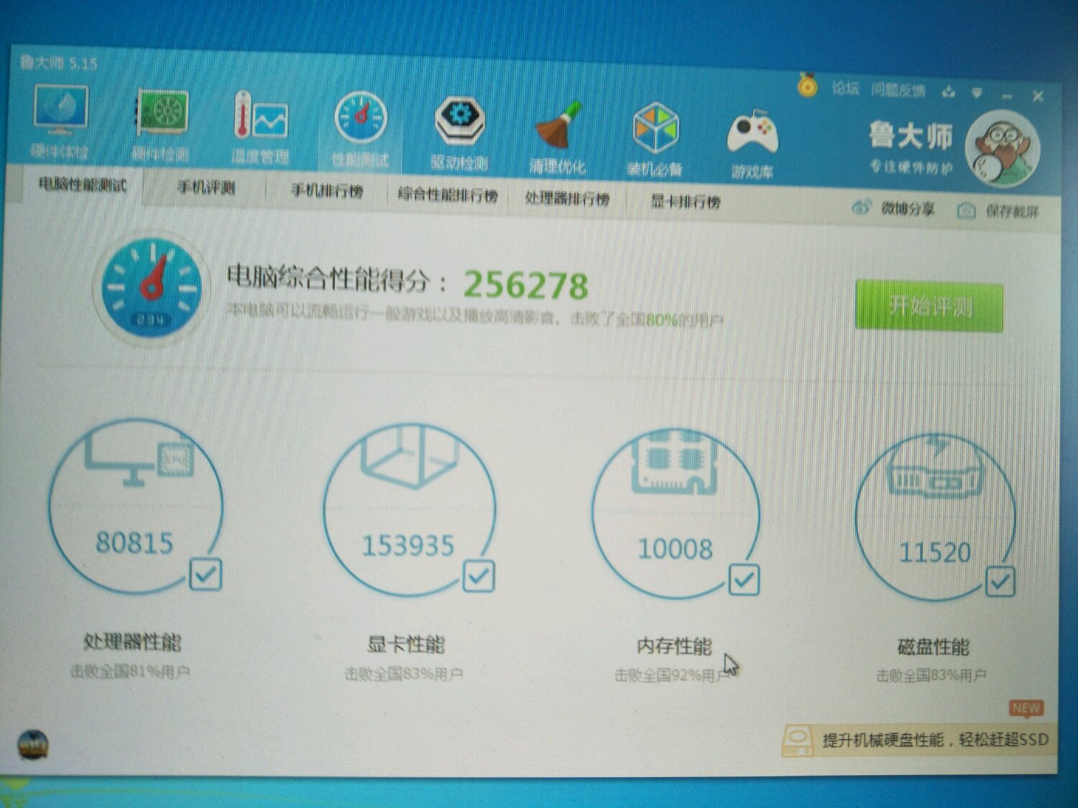
Task: Close the 鲁大师 window
Action: [1038, 96]
